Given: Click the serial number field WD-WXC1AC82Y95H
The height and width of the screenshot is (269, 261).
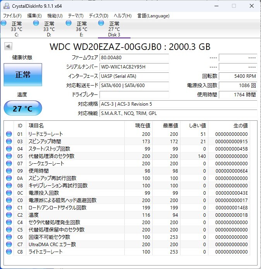Looking at the screenshot, I should (x=134, y=67).
